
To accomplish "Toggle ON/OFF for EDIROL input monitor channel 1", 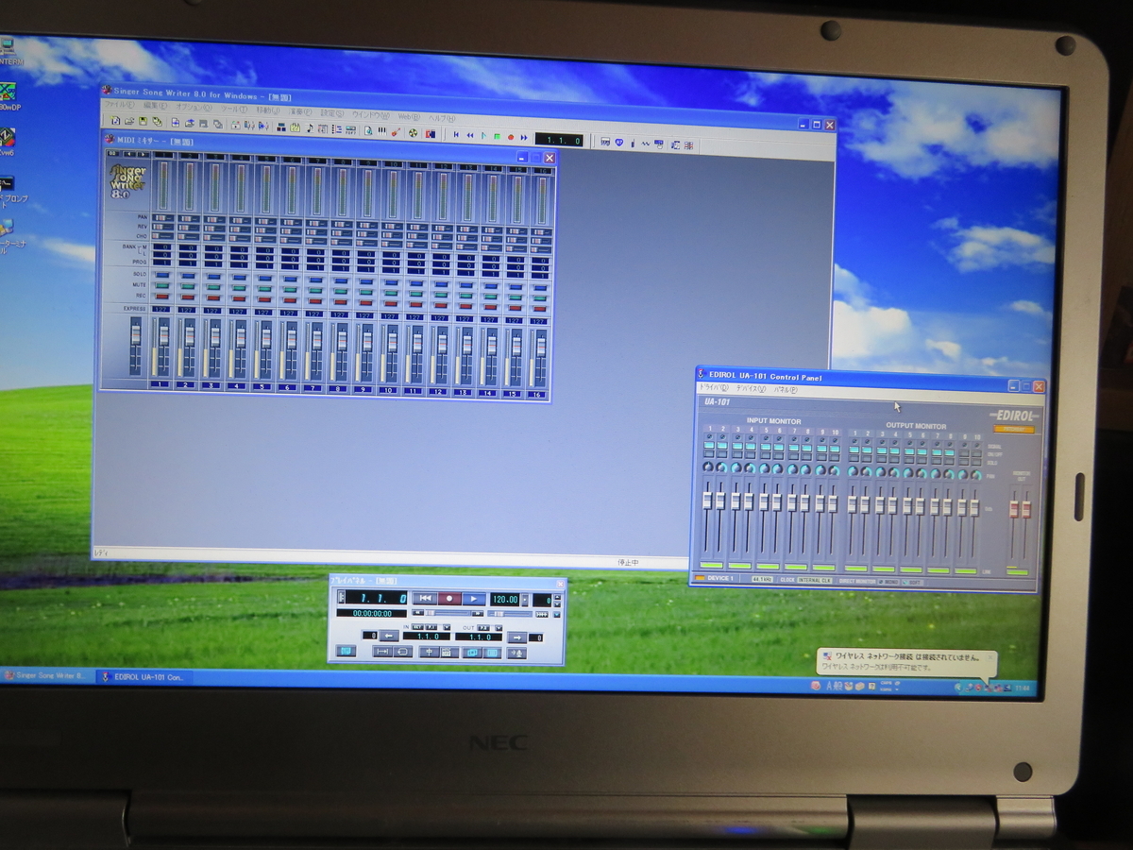I will 709,445.
